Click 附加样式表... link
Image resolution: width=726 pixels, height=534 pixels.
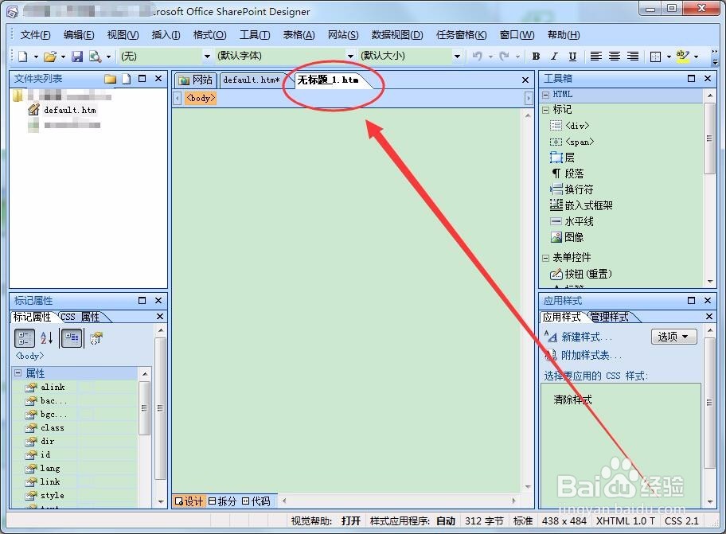tap(591, 356)
